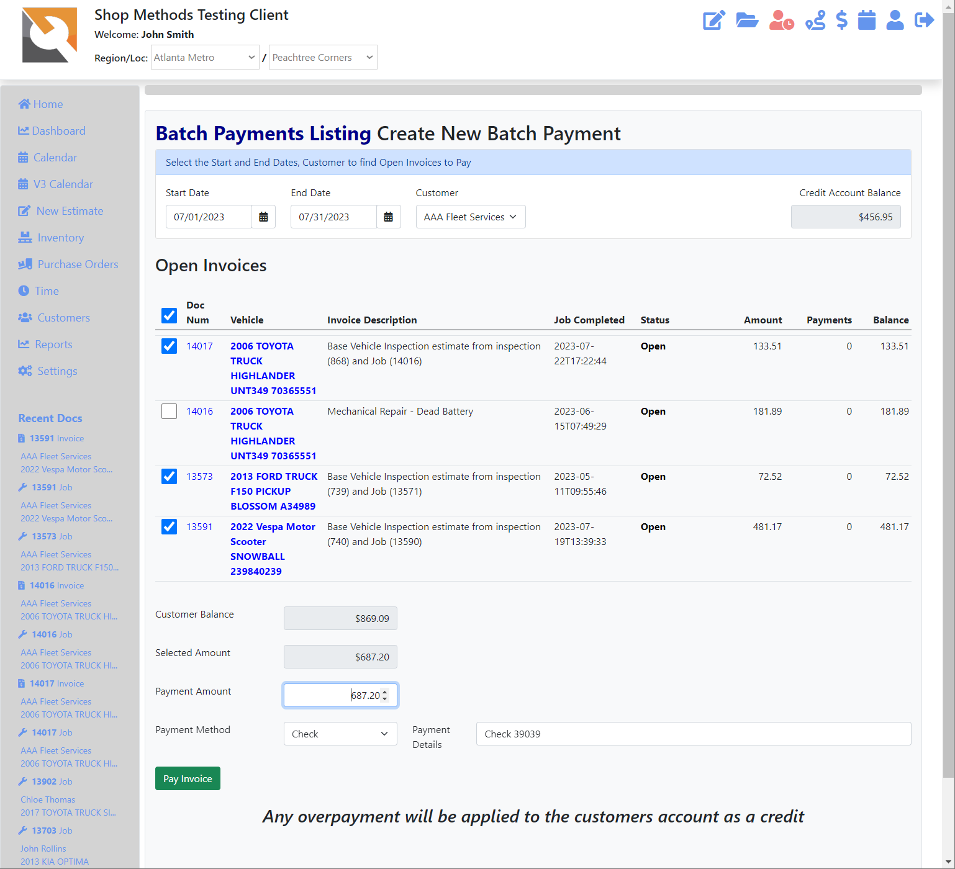Increment the Payment Amount stepper
The width and height of the screenshot is (955, 869).
(x=386, y=691)
